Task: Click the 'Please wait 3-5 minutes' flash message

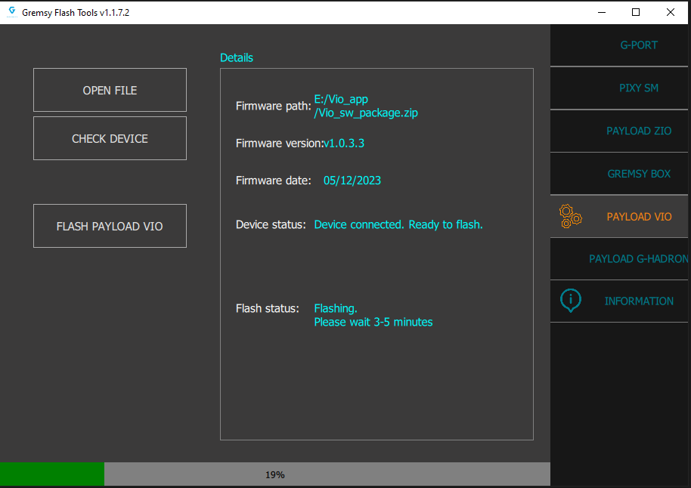Action: click(373, 322)
